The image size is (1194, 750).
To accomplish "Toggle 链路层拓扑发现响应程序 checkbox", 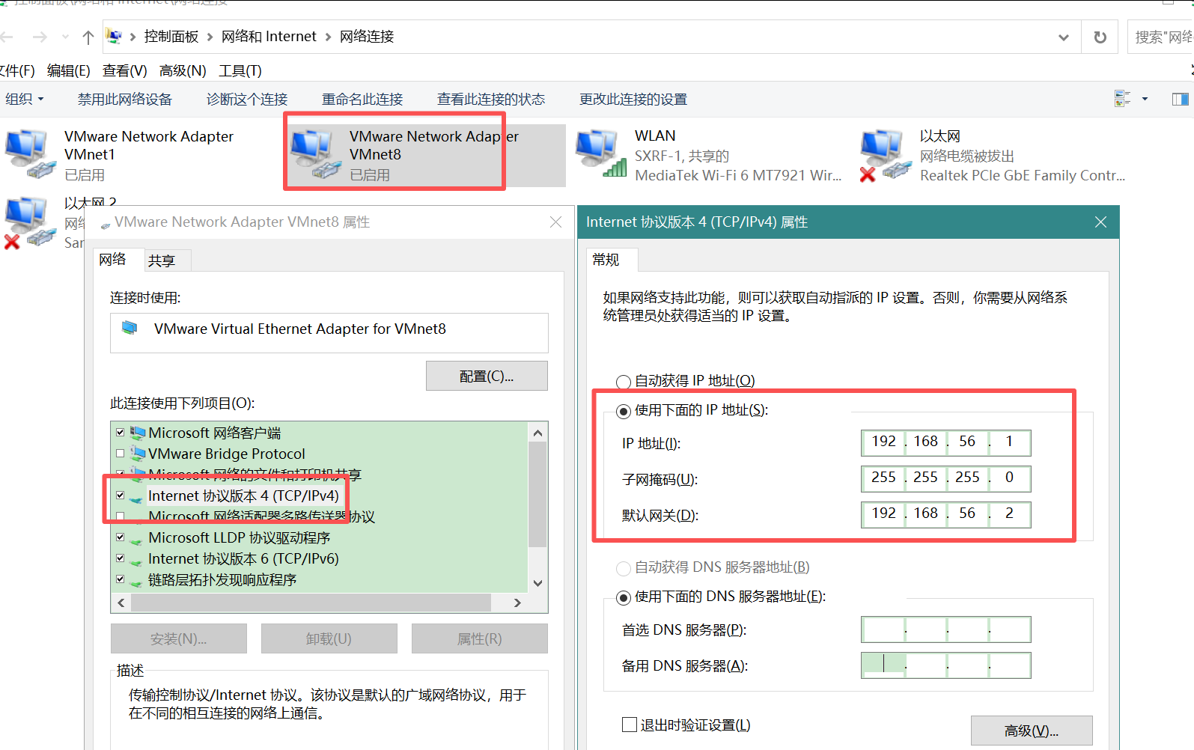I will [120, 579].
